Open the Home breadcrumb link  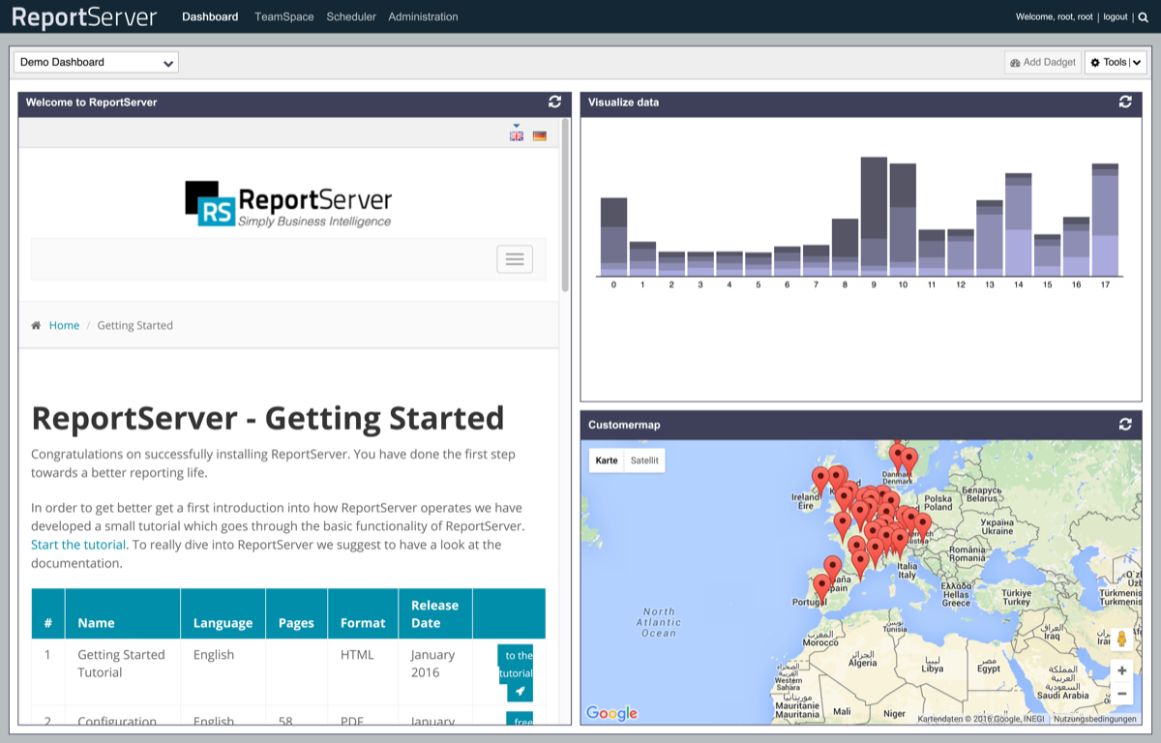point(64,325)
